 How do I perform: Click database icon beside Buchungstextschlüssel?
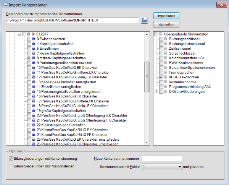[x=166, y=44]
